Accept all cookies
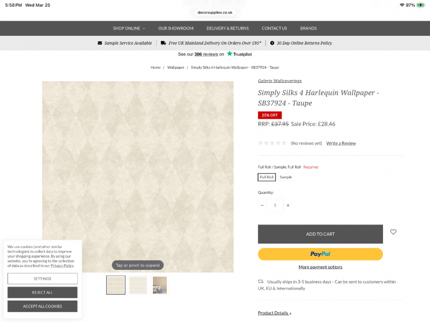 pos(42,306)
